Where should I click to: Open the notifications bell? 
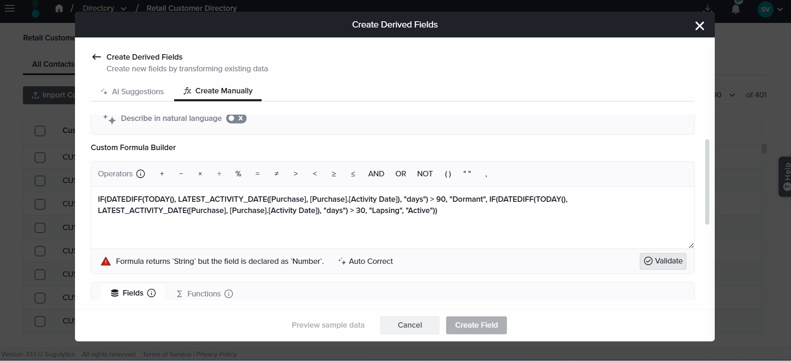736,9
